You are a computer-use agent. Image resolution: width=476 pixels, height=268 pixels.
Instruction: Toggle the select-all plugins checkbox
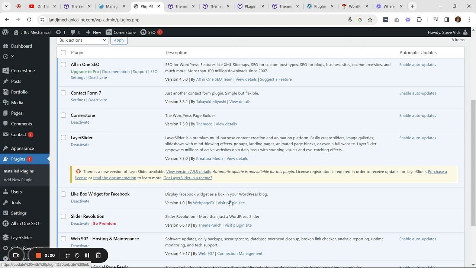(x=64, y=52)
